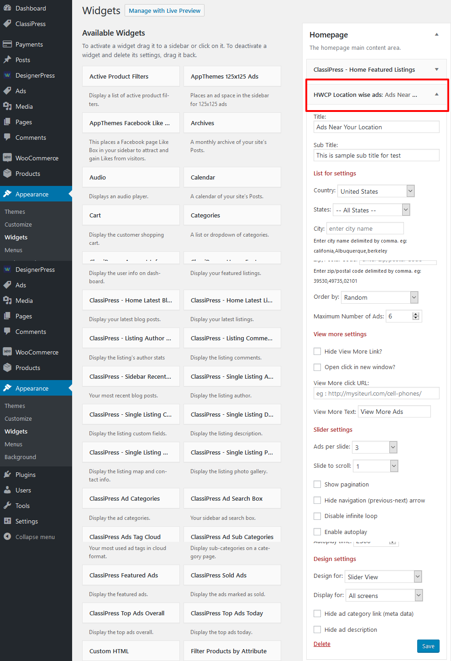451x661 pixels.
Task: Tick Hide ad category link (meta data)
Action: 317,613
